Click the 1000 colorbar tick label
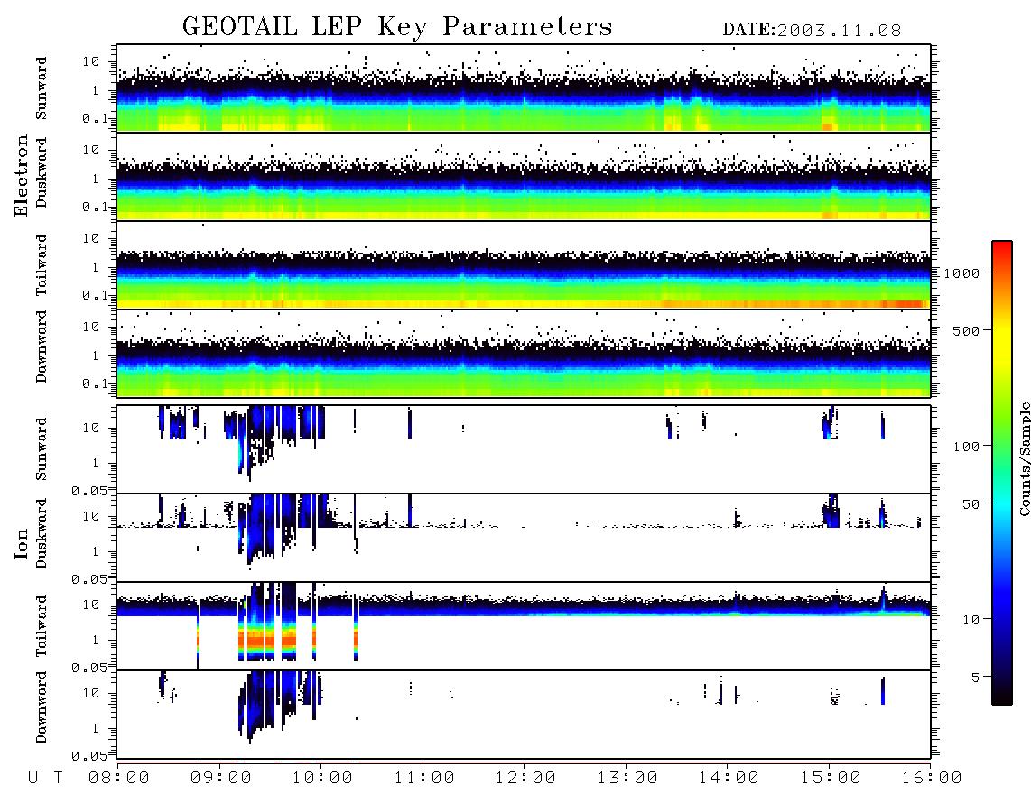This screenshot has width=1031, height=794. pyautogui.click(x=962, y=272)
